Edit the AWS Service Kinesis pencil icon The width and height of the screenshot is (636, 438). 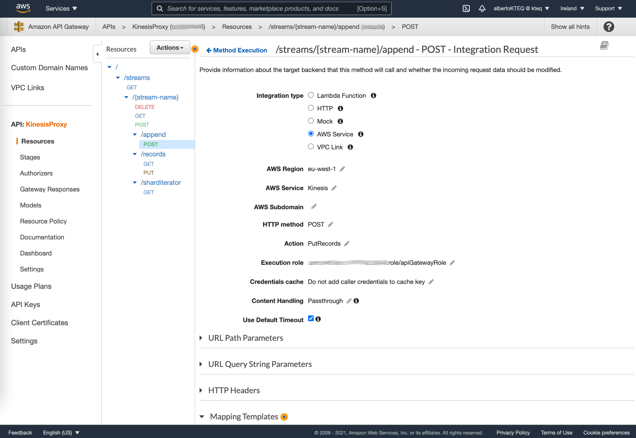334,188
